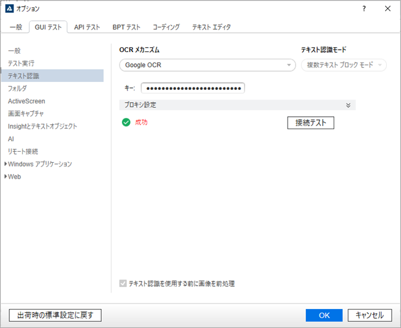Open the コーディング tab
401x328 pixels.
[166, 27]
